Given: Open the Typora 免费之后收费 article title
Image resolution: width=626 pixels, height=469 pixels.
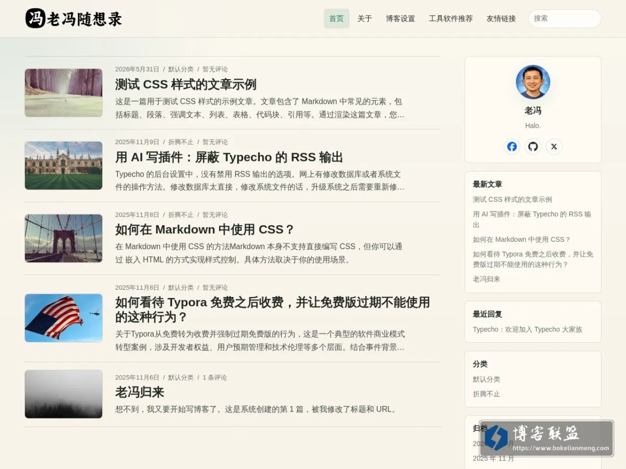Looking at the screenshot, I should (272, 310).
